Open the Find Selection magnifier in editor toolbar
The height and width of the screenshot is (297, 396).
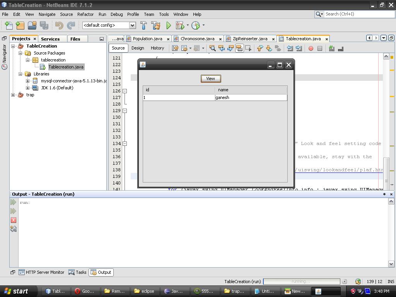click(x=212, y=48)
